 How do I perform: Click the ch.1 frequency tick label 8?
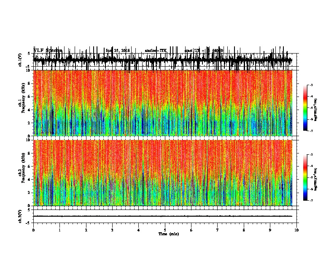[x=29, y=83]
